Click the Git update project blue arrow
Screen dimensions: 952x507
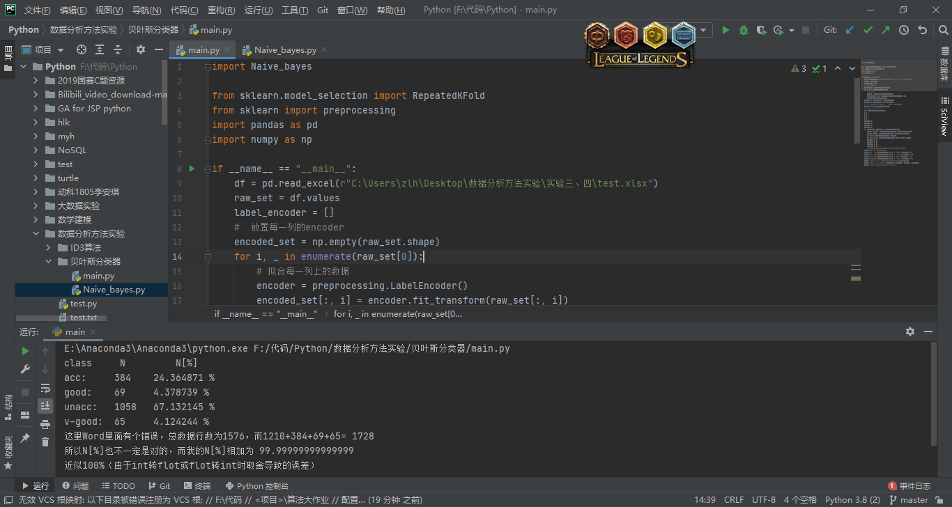click(x=850, y=30)
